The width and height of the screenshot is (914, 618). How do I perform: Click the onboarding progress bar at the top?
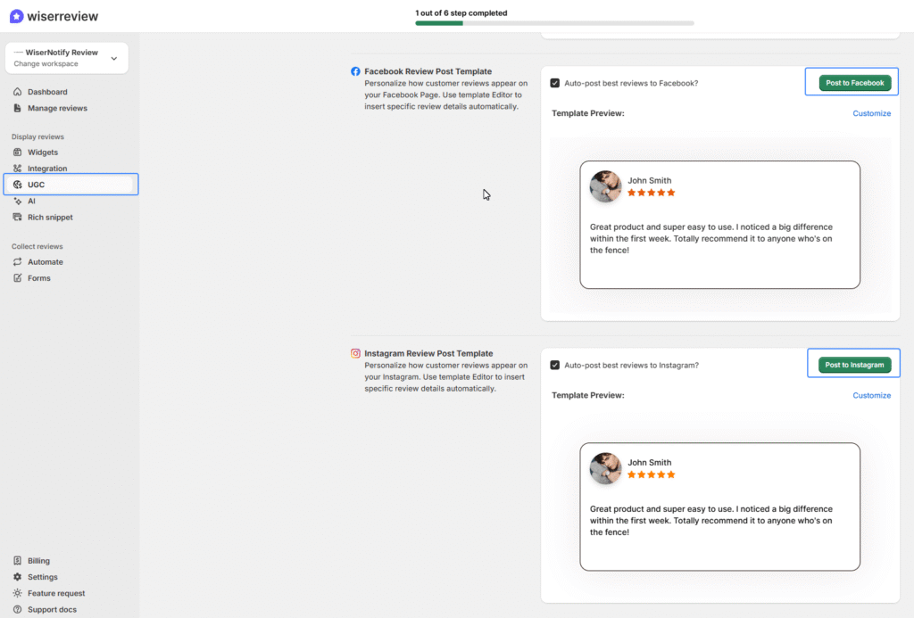(553, 22)
